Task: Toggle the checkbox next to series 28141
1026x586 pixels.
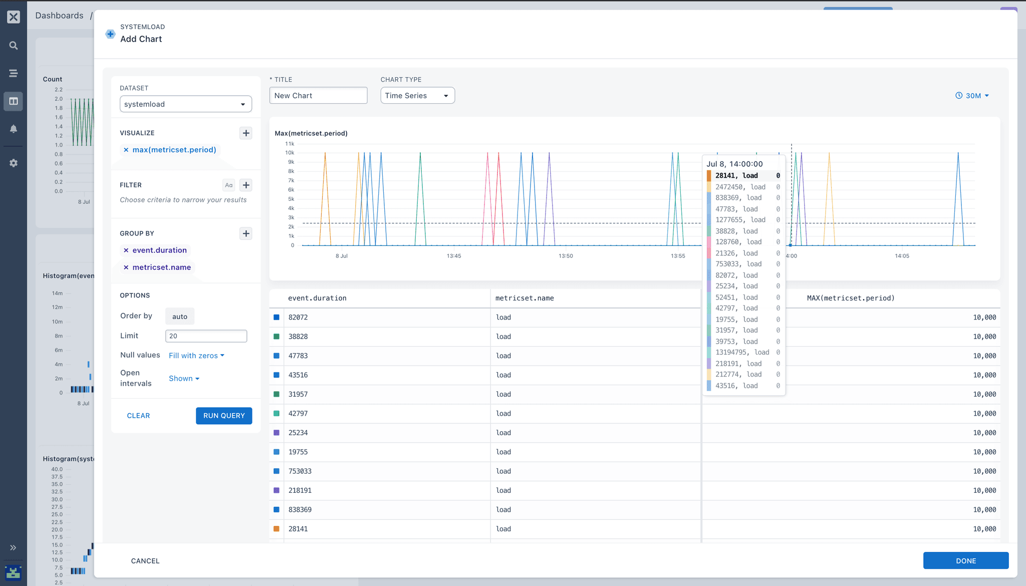Action: [276, 529]
